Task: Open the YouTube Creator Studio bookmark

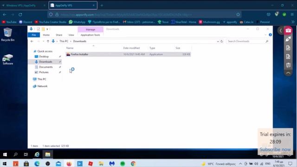Action: pyautogui.click(x=51, y=22)
